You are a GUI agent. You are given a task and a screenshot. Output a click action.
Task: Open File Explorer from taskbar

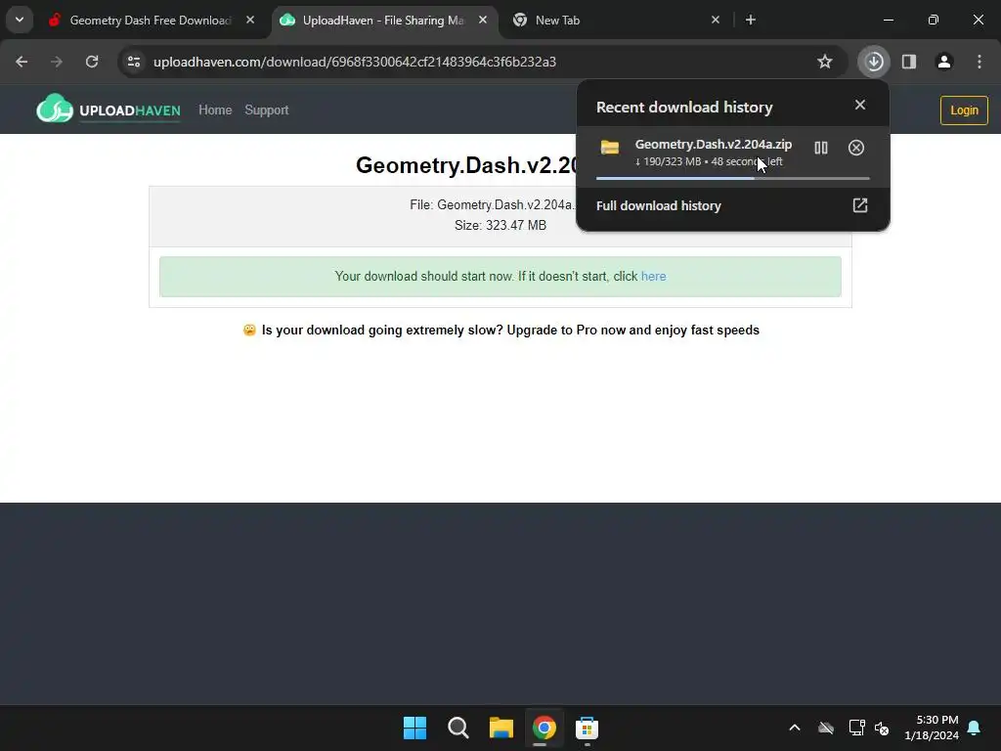coord(501,728)
